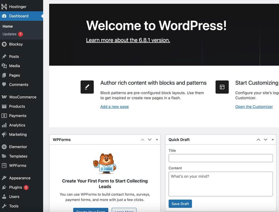This screenshot has height=212, width=279.
Task: Open 'Learn more about the 6.8.1 version' link
Action: coord(128,40)
